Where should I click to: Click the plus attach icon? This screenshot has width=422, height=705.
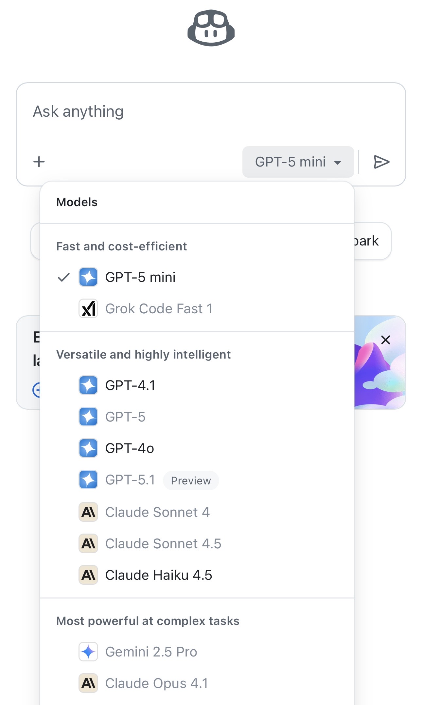point(39,162)
